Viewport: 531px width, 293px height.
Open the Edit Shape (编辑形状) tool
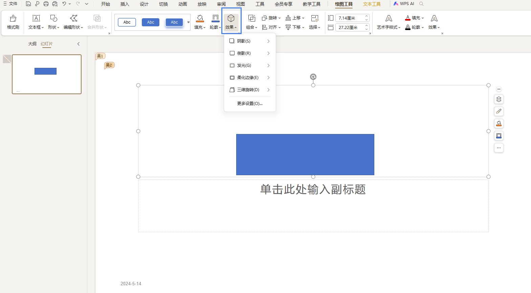click(73, 22)
